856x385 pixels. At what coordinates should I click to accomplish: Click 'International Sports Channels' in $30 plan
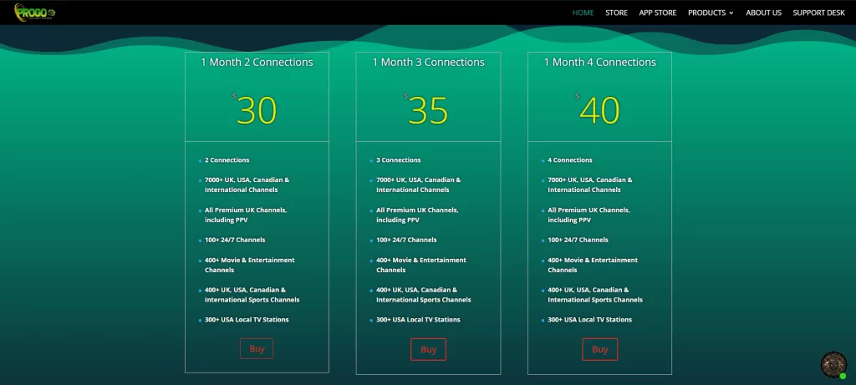[252, 300]
